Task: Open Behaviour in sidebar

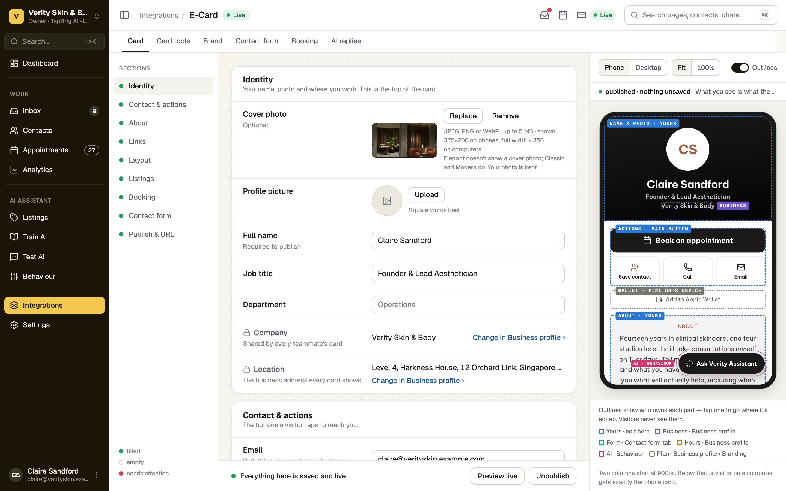Action: click(55, 276)
